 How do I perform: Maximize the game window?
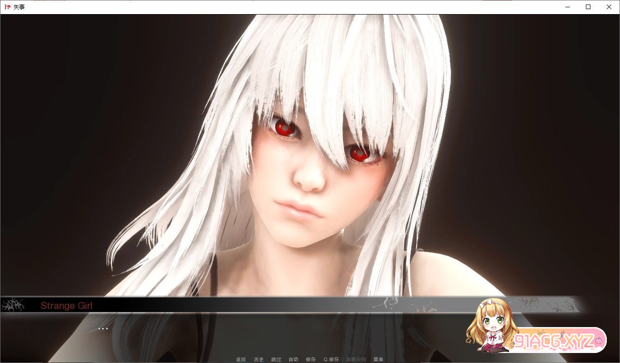[x=588, y=7]
